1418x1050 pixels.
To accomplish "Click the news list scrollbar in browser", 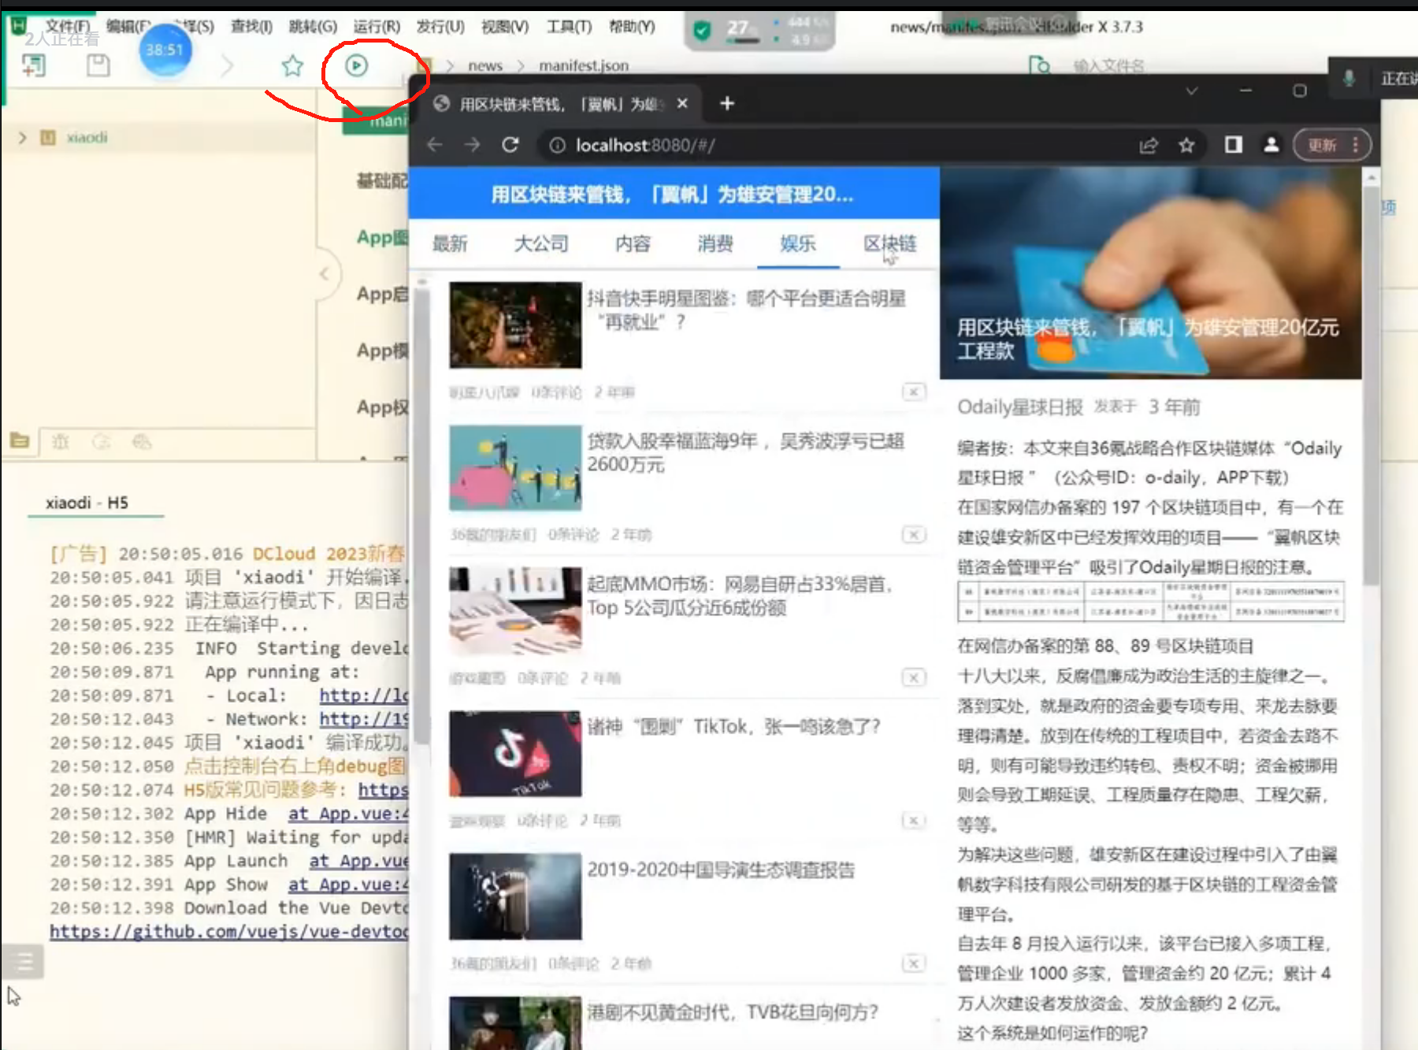I will (421, 518).
